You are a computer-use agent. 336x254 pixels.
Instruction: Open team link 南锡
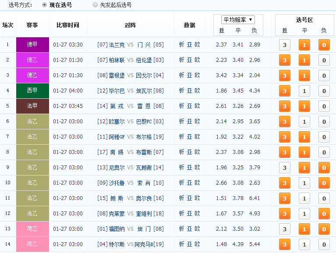click(x=117, y=152)
